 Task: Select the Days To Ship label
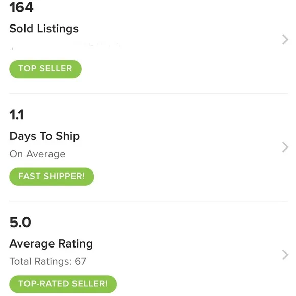click(x=44, y=136)
